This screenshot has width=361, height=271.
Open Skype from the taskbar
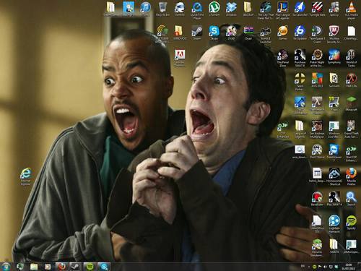pos(104,267)
